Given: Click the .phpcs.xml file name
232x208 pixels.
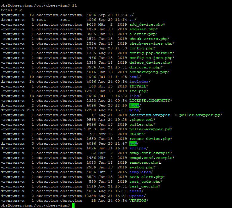Looking at the screenshot, I should (x=141, y=120).
